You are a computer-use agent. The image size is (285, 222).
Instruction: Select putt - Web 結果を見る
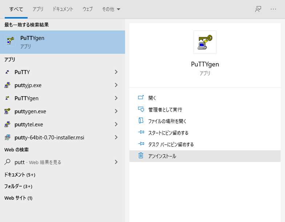click(x=63, y=162)
